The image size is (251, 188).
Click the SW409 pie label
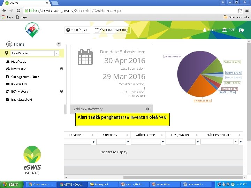tap(227, 92)
